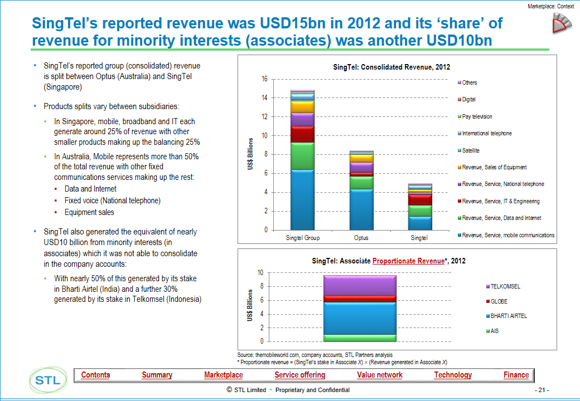The image size is (580, 401).
Task: Open the Finance navigation link
Action: pyautogui.click(x=516, y=375)
